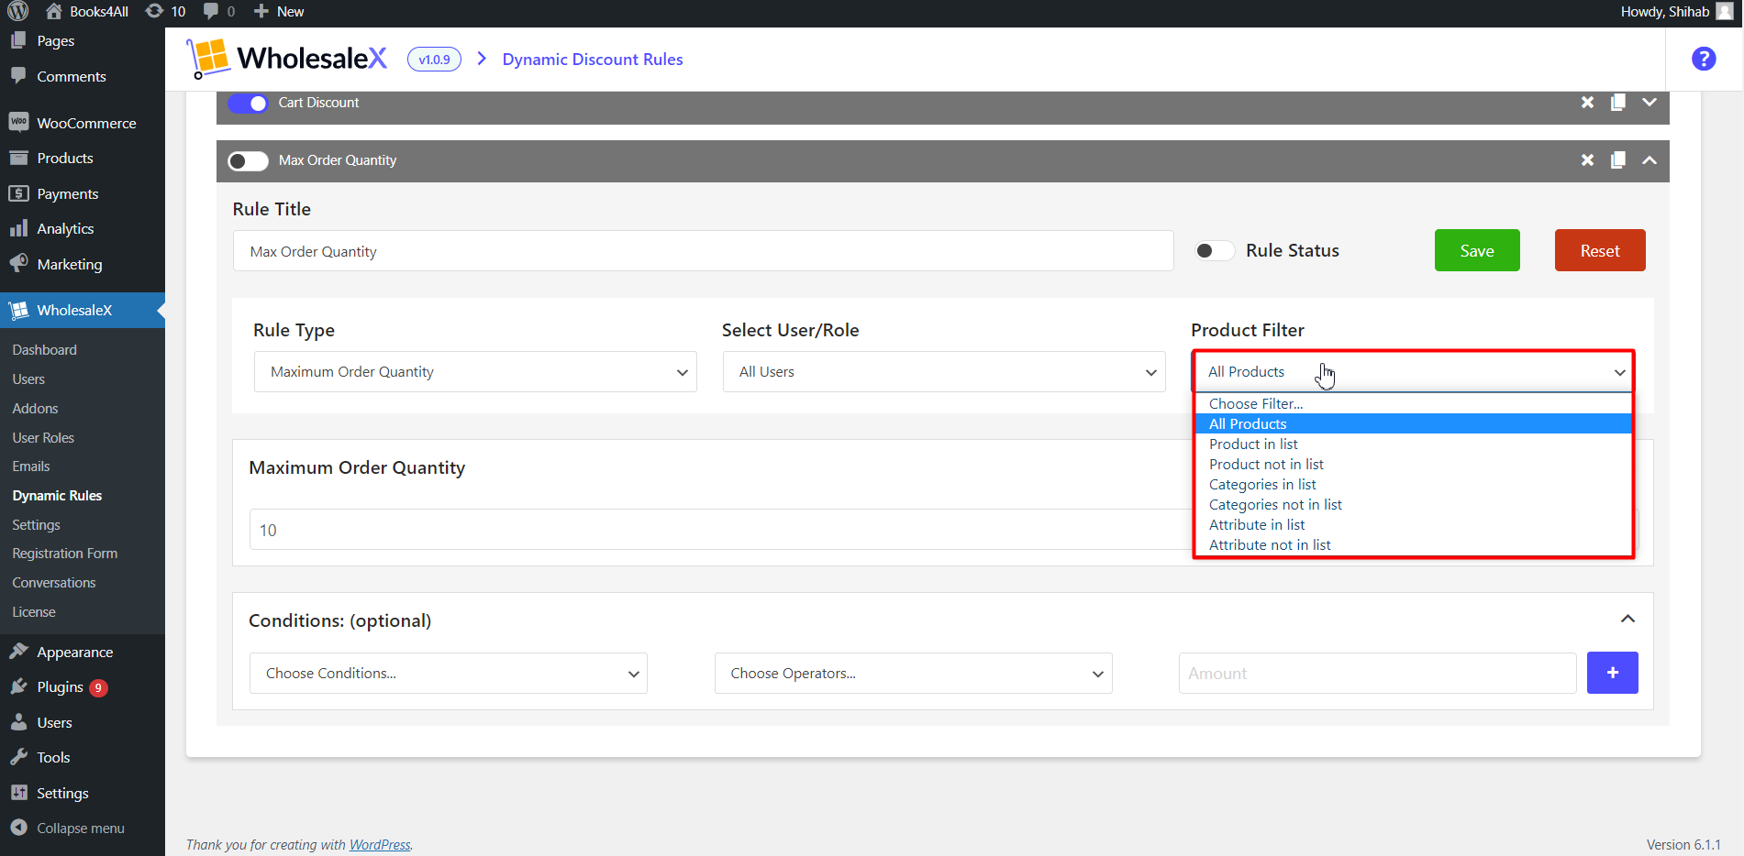The width and height of the screenshot is (1744, 856).
Task: Select 'Attribute not in list' option
Action: [1413, 544]
